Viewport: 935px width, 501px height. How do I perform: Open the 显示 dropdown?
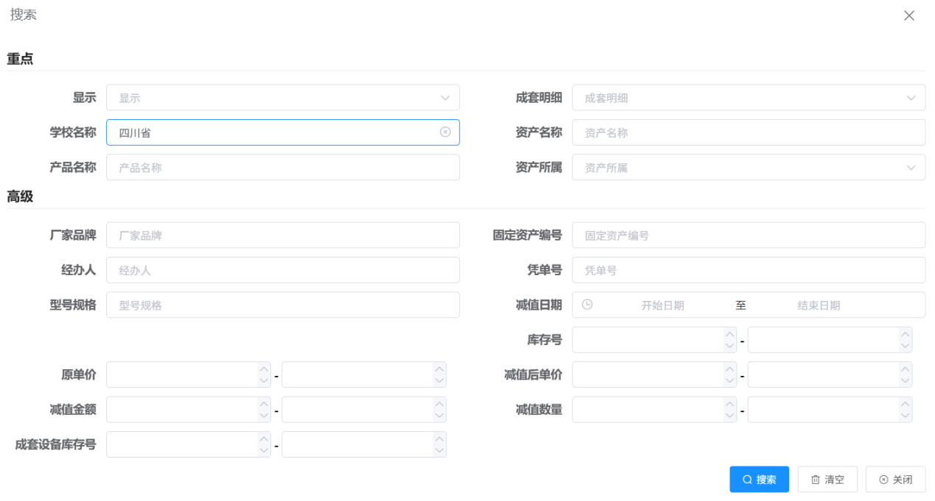click(x=282, y=98)
